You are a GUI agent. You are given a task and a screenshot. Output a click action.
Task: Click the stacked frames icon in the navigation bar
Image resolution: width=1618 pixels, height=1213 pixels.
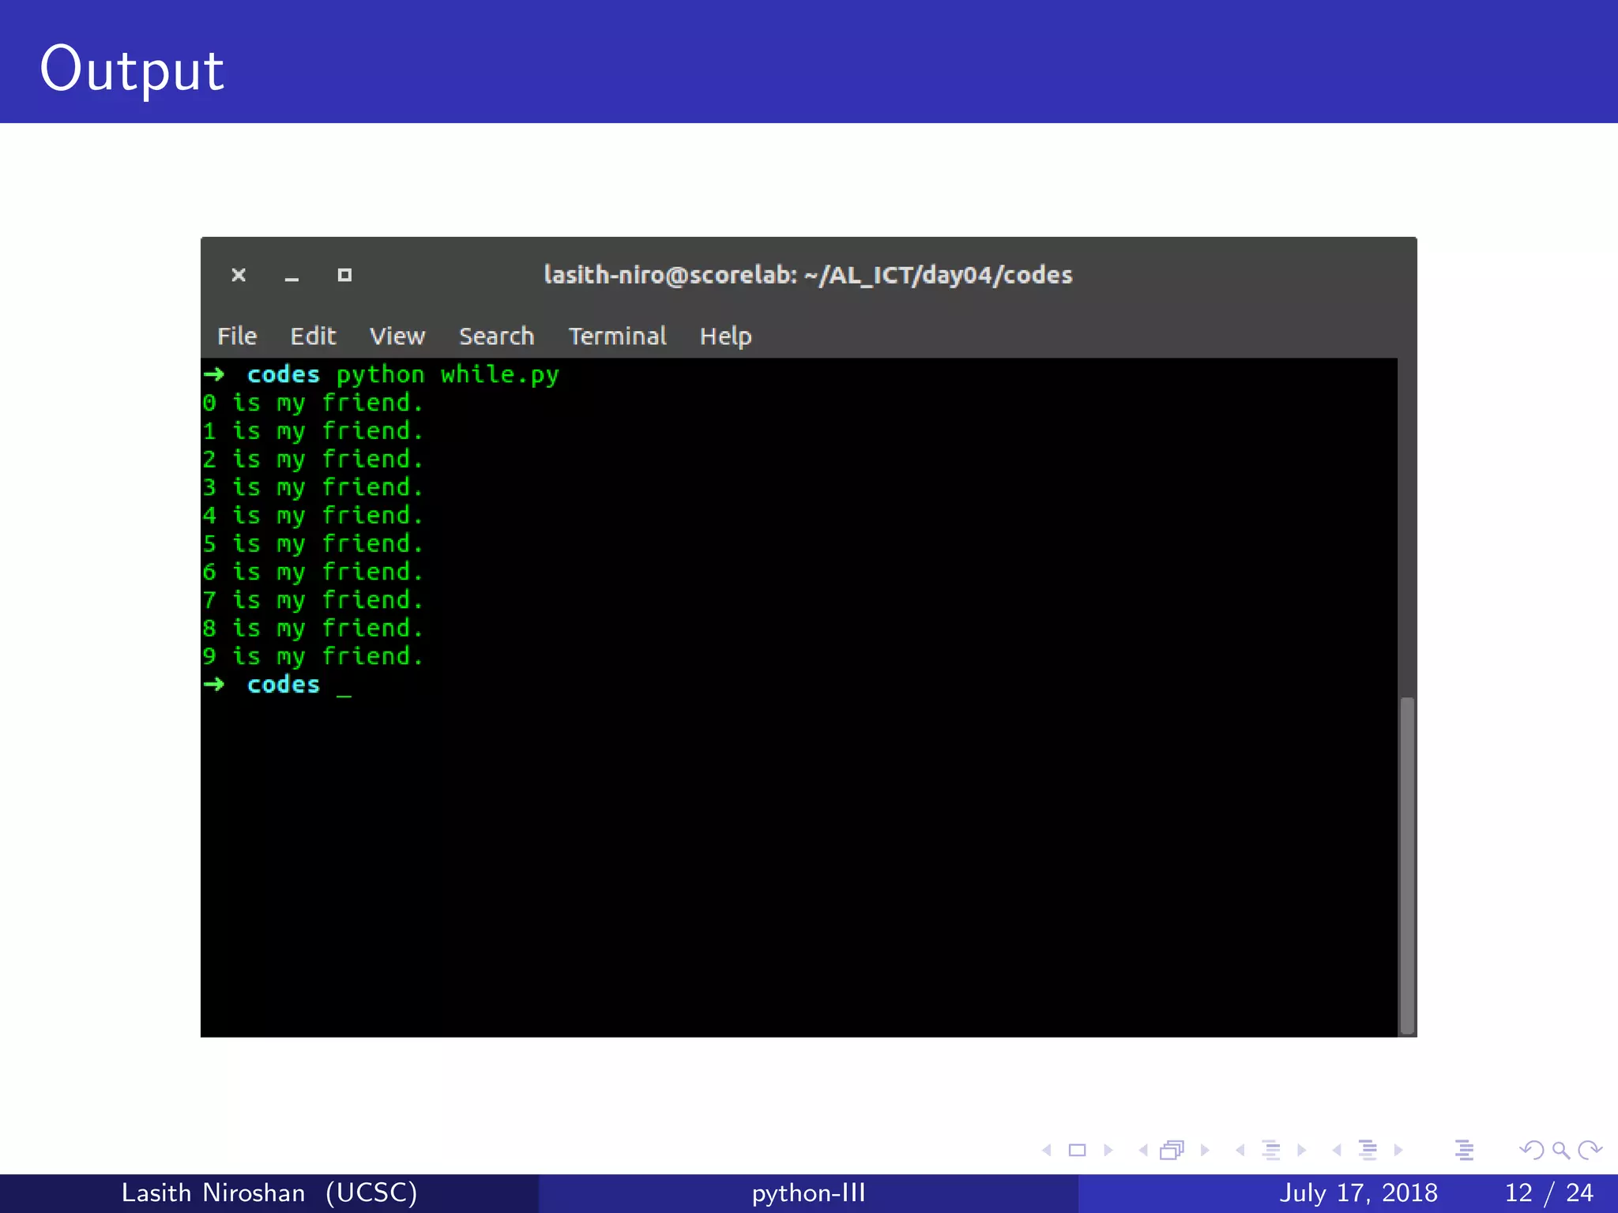click(1172, 1151)
